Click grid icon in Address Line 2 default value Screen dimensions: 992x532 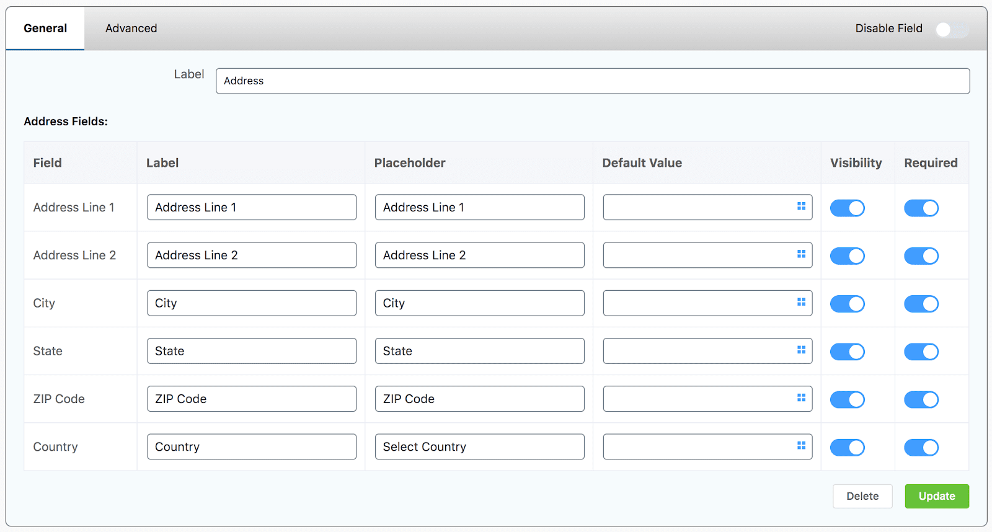801,254
